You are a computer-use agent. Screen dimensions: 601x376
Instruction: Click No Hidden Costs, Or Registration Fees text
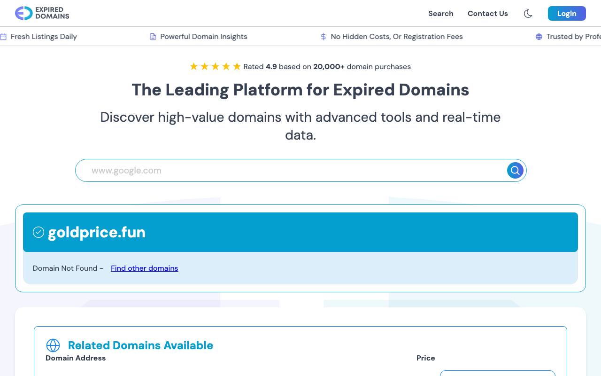click(397, 37)
